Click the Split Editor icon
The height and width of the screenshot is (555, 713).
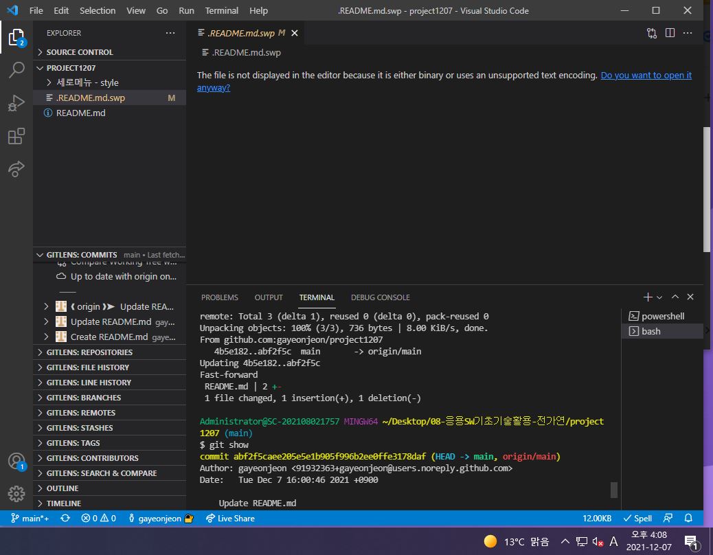pyautogui.click(x=670, y=33)
